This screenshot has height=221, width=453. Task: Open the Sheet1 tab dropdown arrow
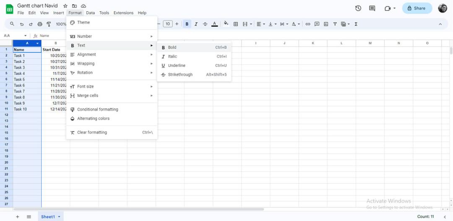pos(59,217)
